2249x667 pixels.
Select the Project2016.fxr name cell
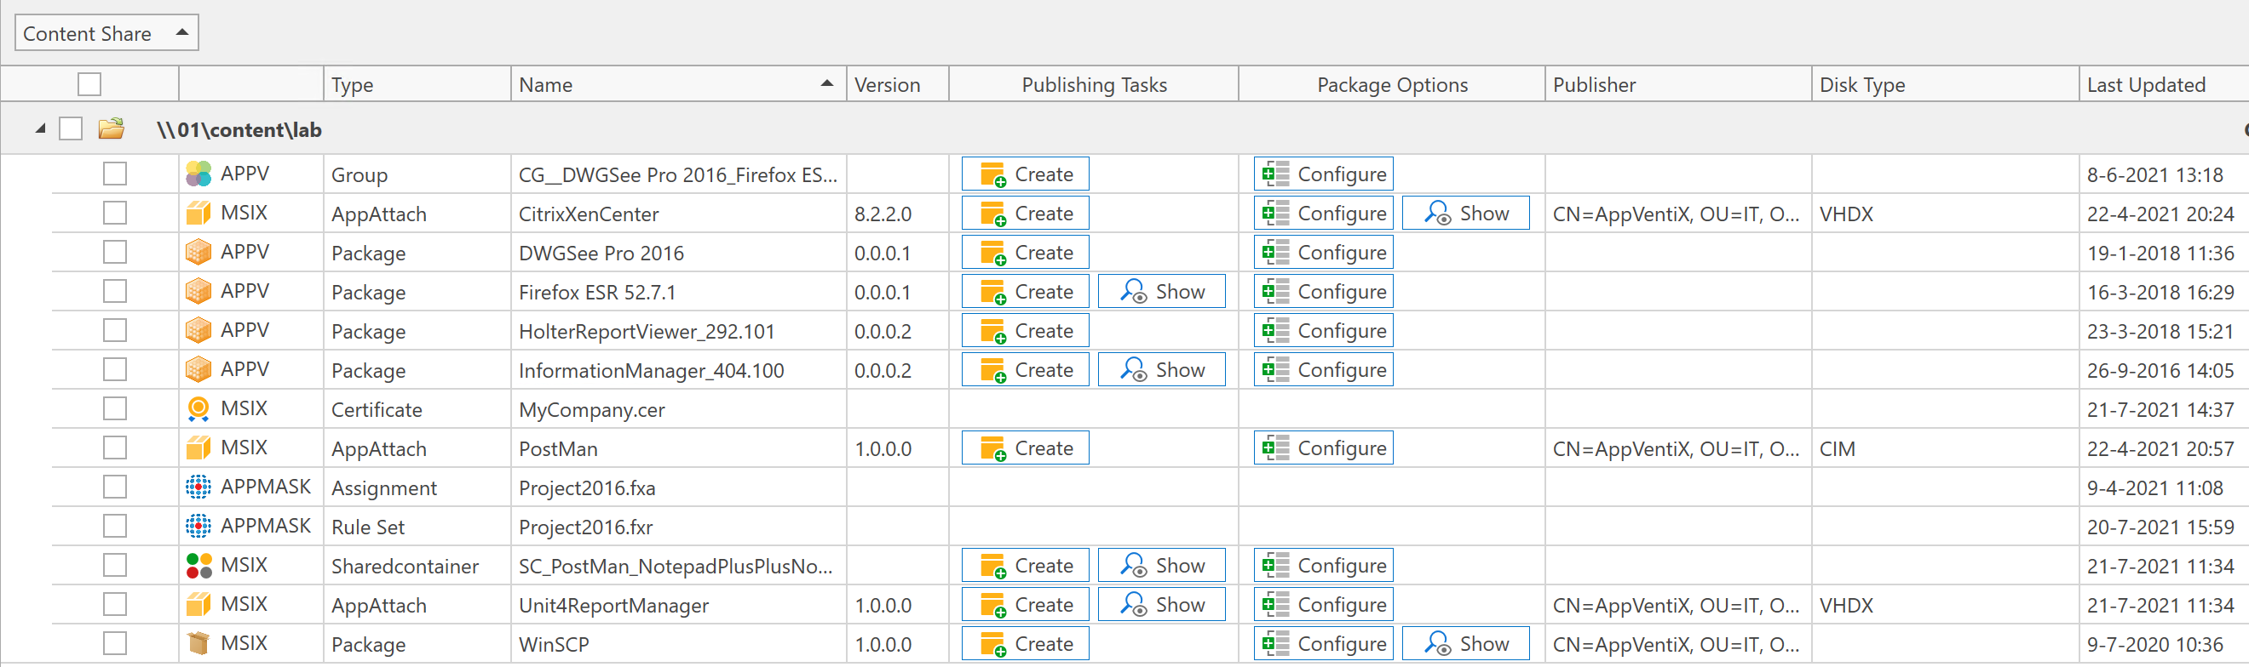(x=585, y=527)
